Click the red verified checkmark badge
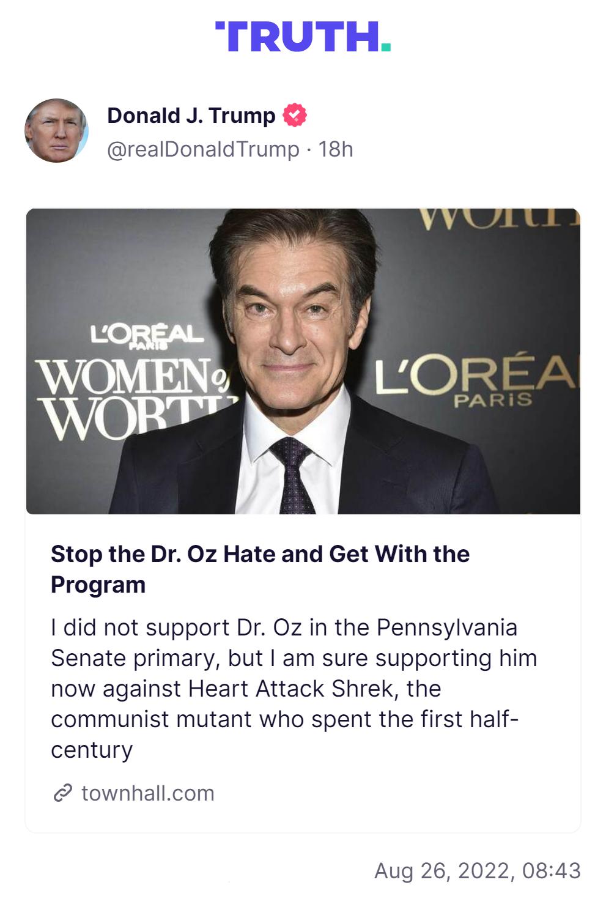The width and height of the screenshot is (606, 907). [x=295, y=115]
